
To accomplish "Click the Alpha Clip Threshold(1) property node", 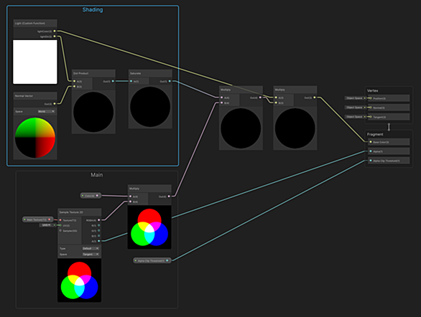I will pyautogui.click(x=152, y=260).
